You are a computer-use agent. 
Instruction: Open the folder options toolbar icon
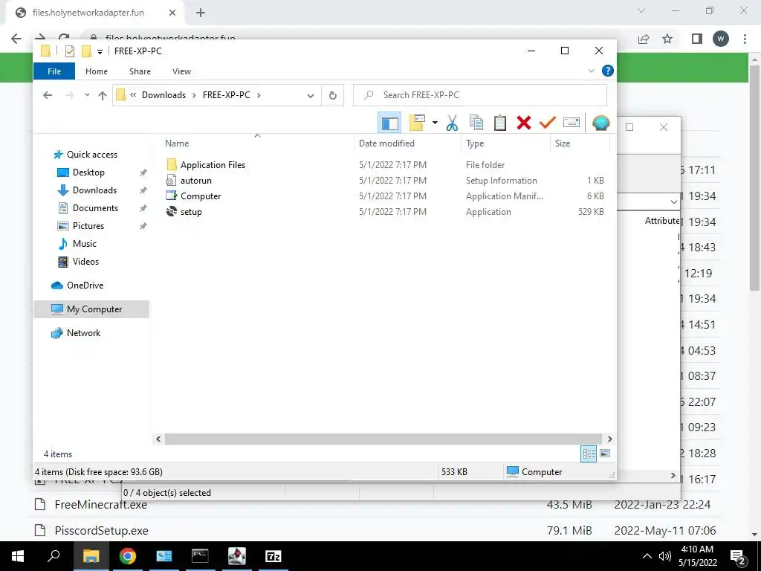point(417,123)
